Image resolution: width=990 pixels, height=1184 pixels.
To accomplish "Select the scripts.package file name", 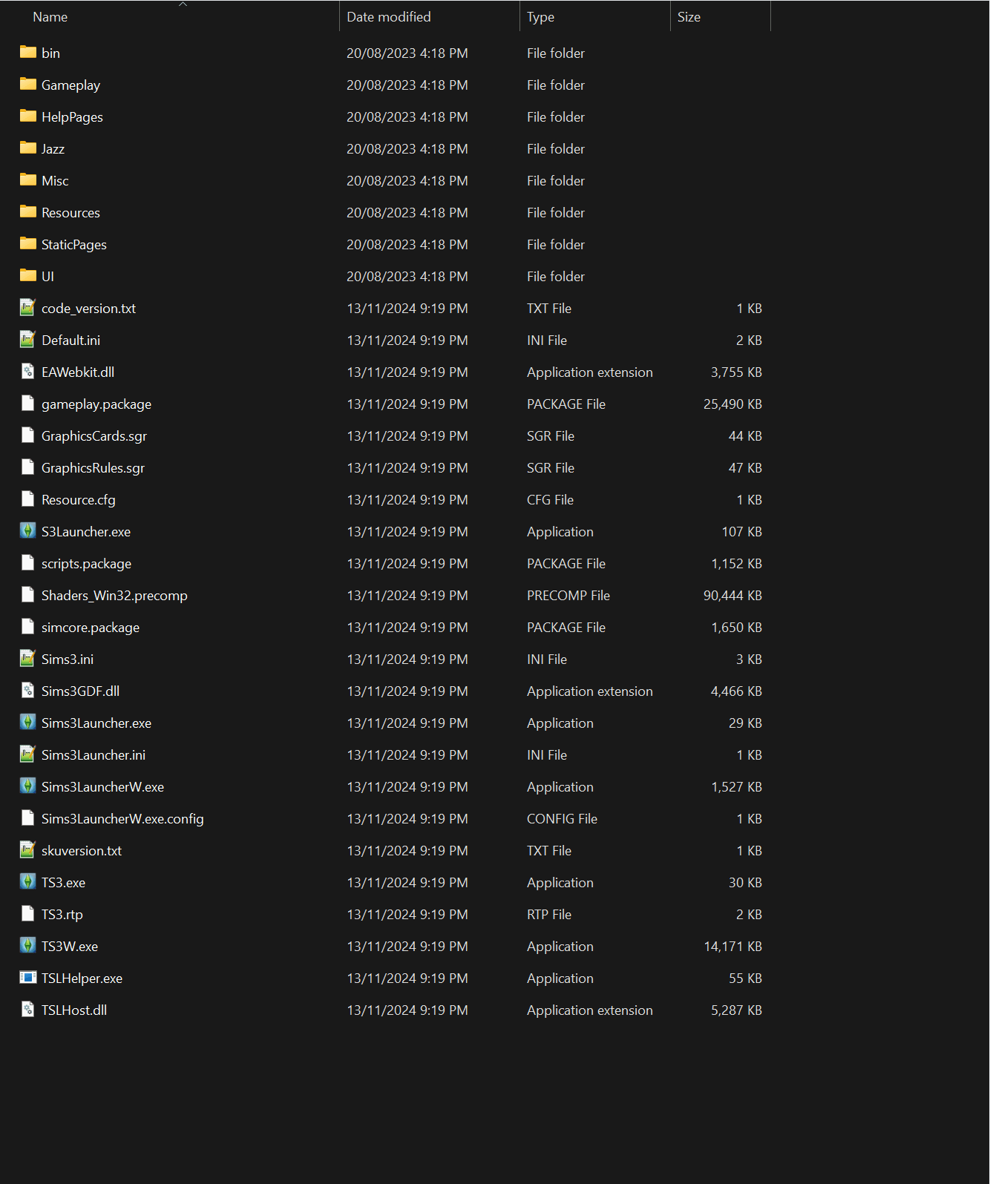I will point(86,563).
